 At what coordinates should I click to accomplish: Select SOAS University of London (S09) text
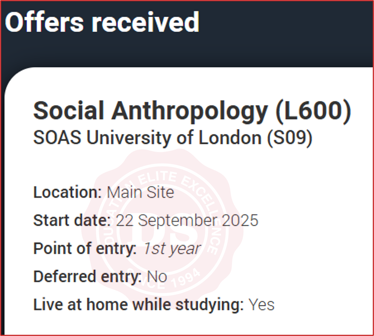172,138
